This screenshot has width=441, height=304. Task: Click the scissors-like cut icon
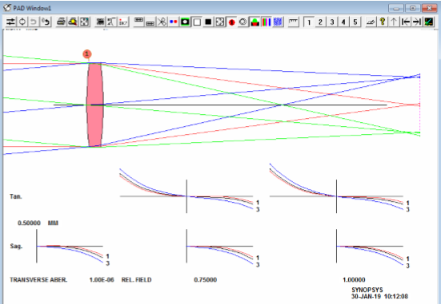(x=162, y=22)
